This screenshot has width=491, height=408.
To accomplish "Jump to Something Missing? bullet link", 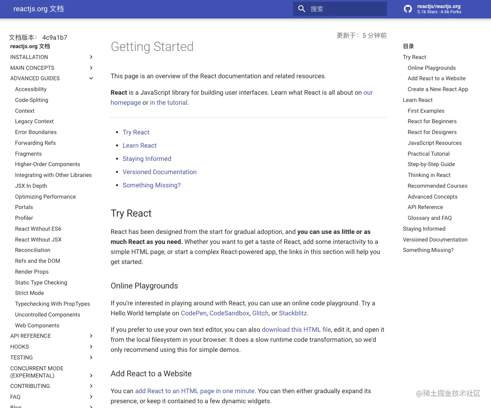I will tap(151, 185).
